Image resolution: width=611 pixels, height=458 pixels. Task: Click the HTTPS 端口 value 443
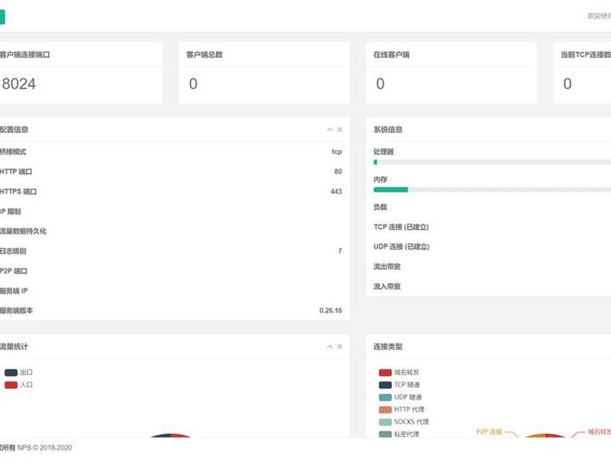336,192
